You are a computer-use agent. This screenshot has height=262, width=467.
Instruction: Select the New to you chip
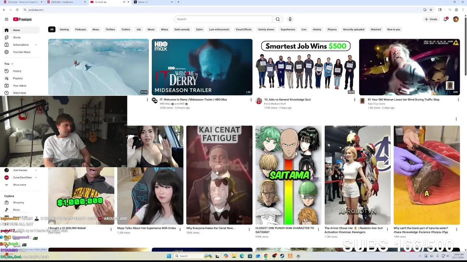tap(394, 29)
